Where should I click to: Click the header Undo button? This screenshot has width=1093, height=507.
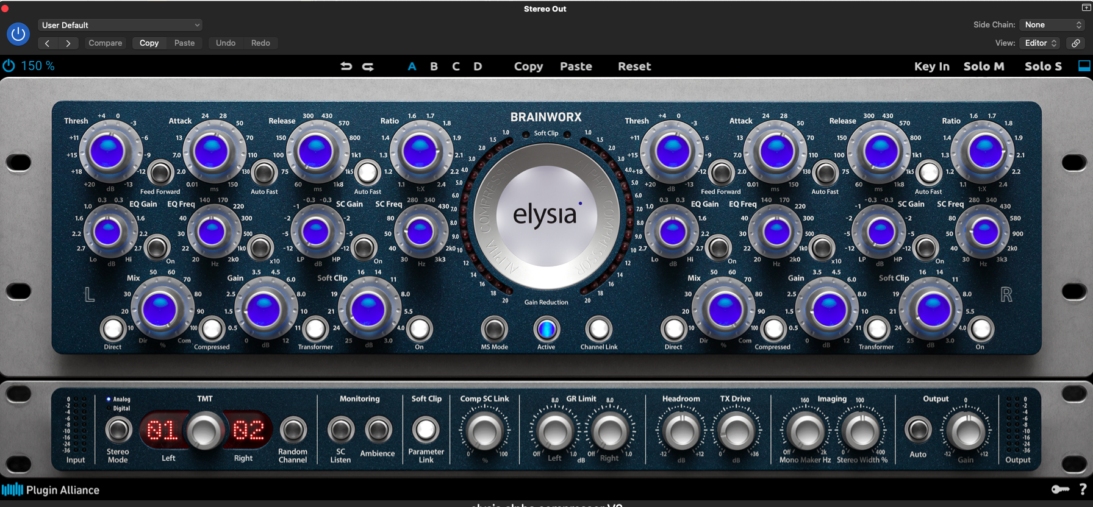[x=226, y=43]
